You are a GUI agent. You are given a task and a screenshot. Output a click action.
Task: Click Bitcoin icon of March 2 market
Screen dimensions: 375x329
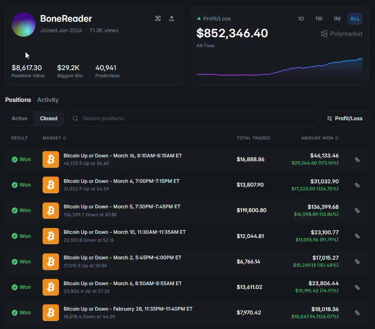[51, 261]
